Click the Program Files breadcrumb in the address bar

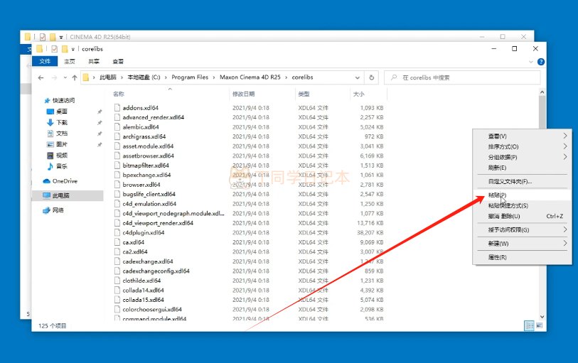click(190, 77)
